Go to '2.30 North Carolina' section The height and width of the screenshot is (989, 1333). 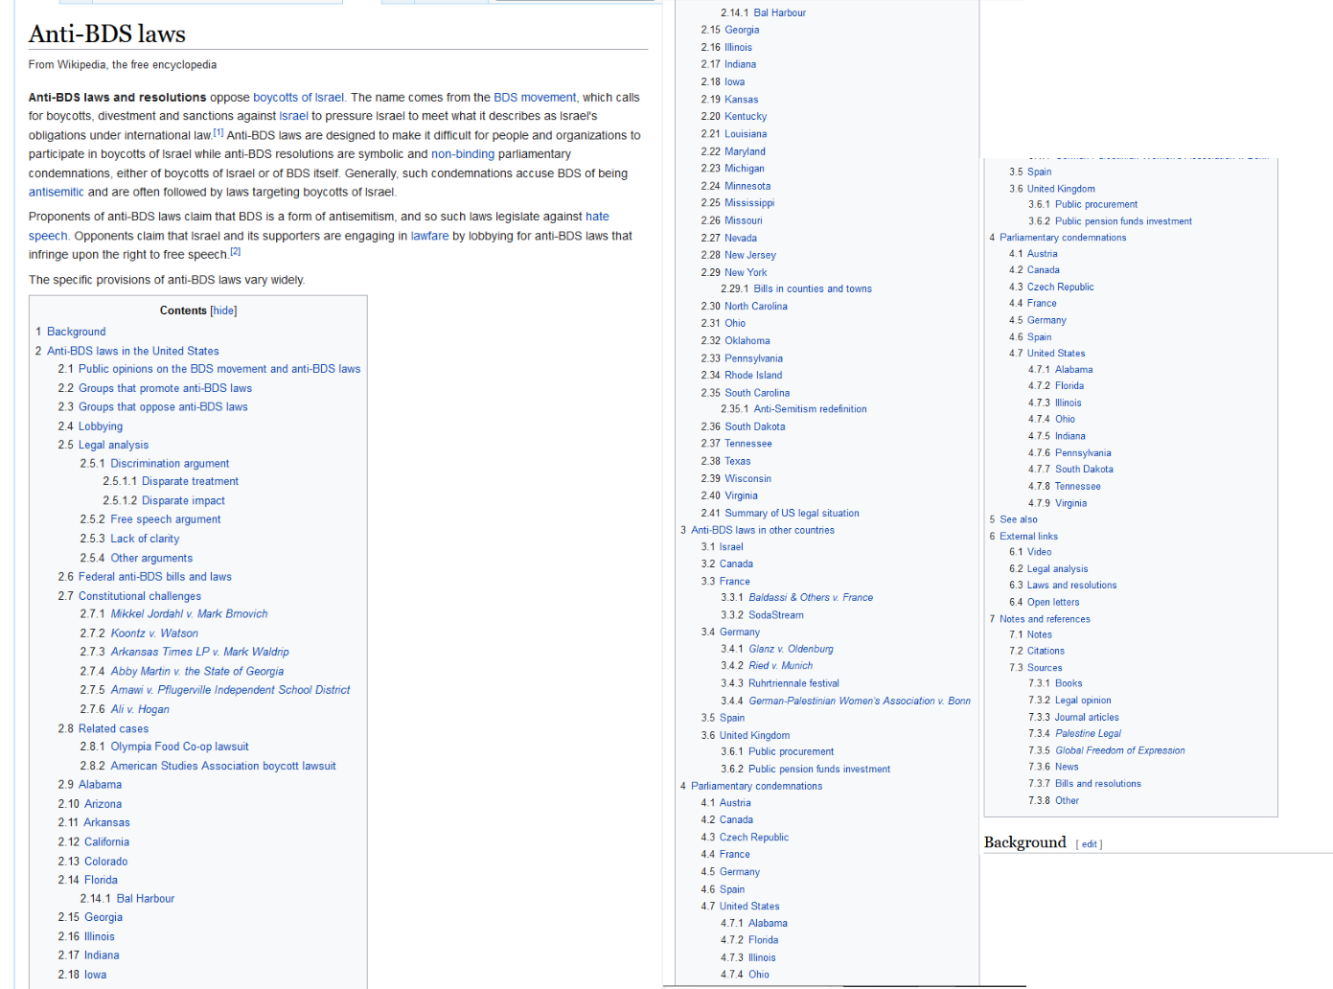pos(744,307)
